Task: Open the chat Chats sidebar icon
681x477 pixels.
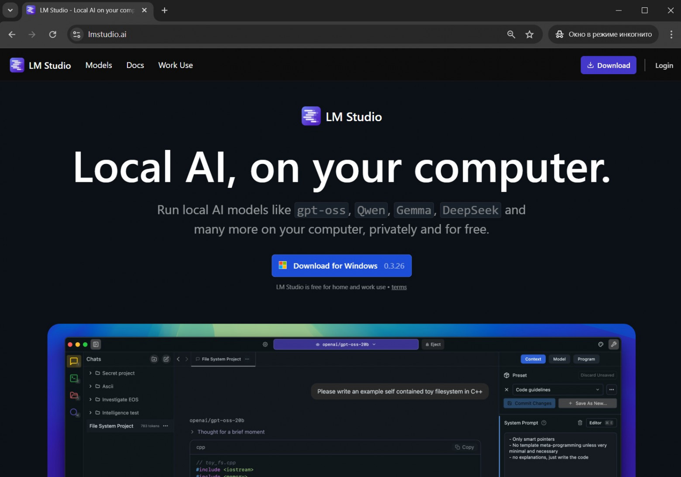Action: point(74,361)
